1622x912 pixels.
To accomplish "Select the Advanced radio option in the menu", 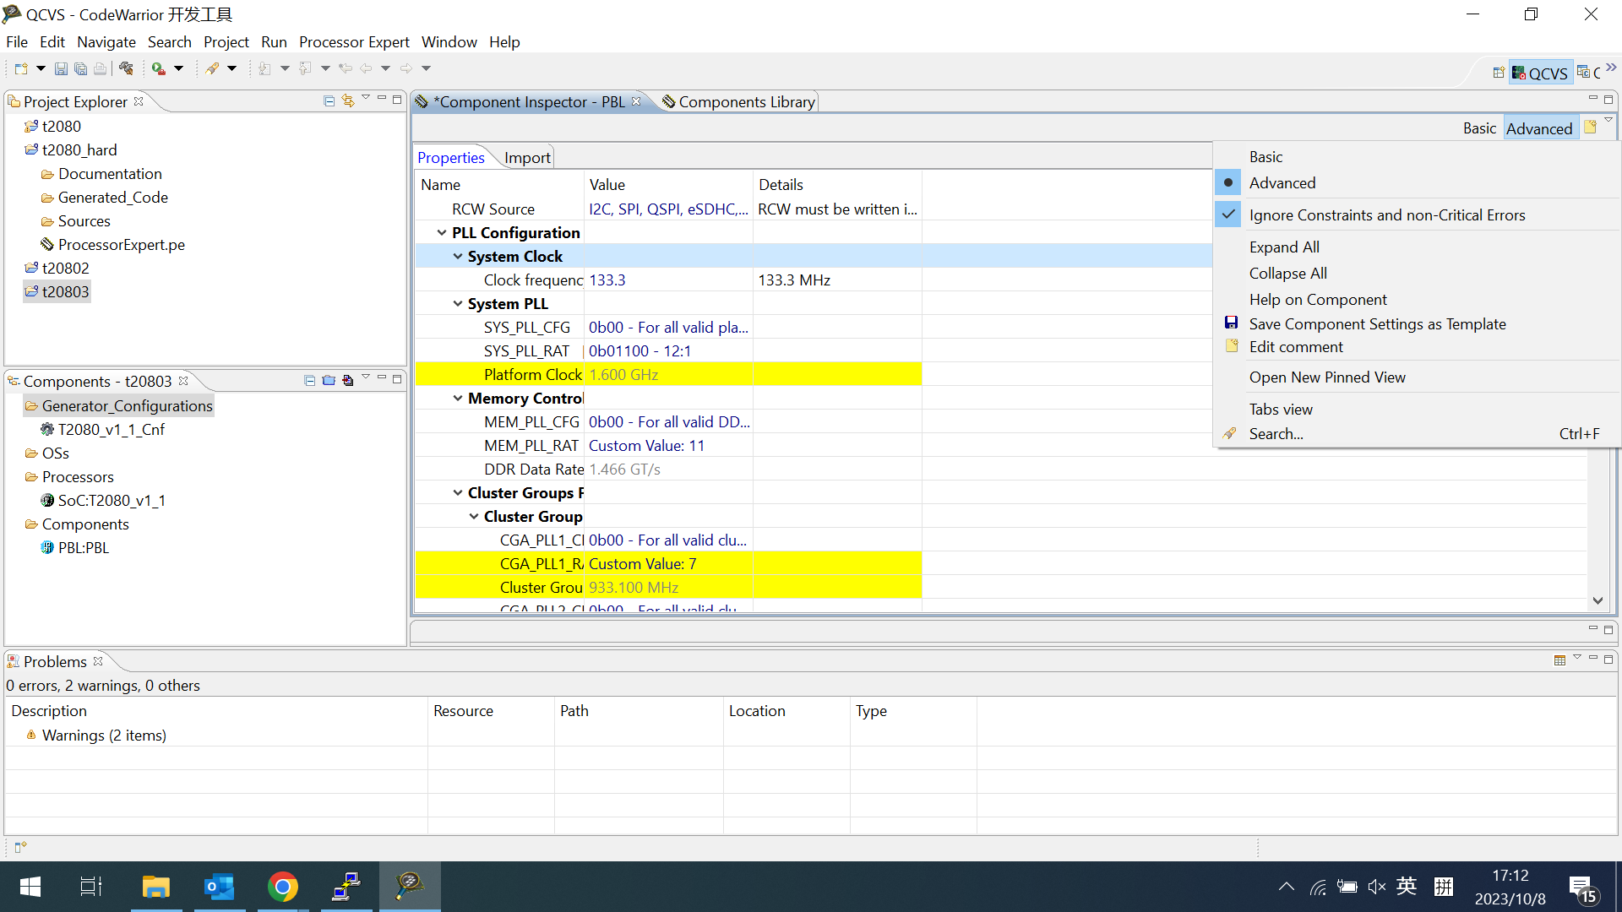I will (1282, 182).
